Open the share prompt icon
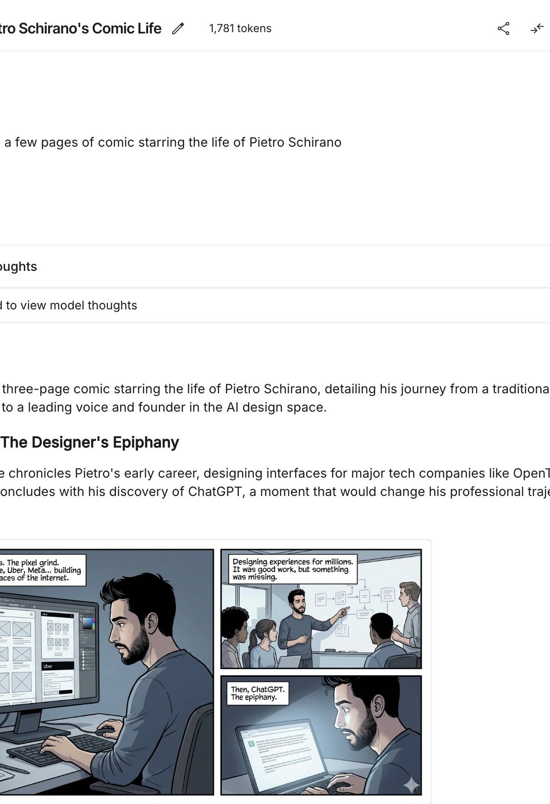Screen dimensions: 550x804 pyautogui.click(x=503, y=28)
